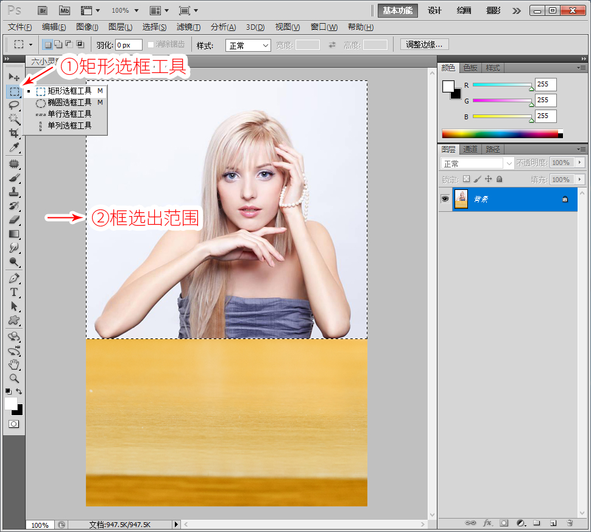Select the Clone Stamp tool

14,192
